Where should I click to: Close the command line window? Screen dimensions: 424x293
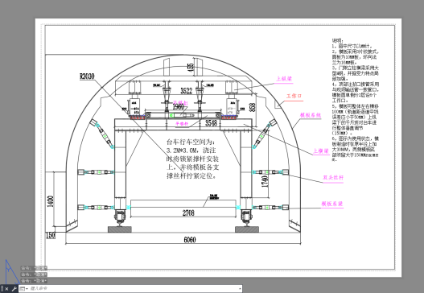point(6,289)
